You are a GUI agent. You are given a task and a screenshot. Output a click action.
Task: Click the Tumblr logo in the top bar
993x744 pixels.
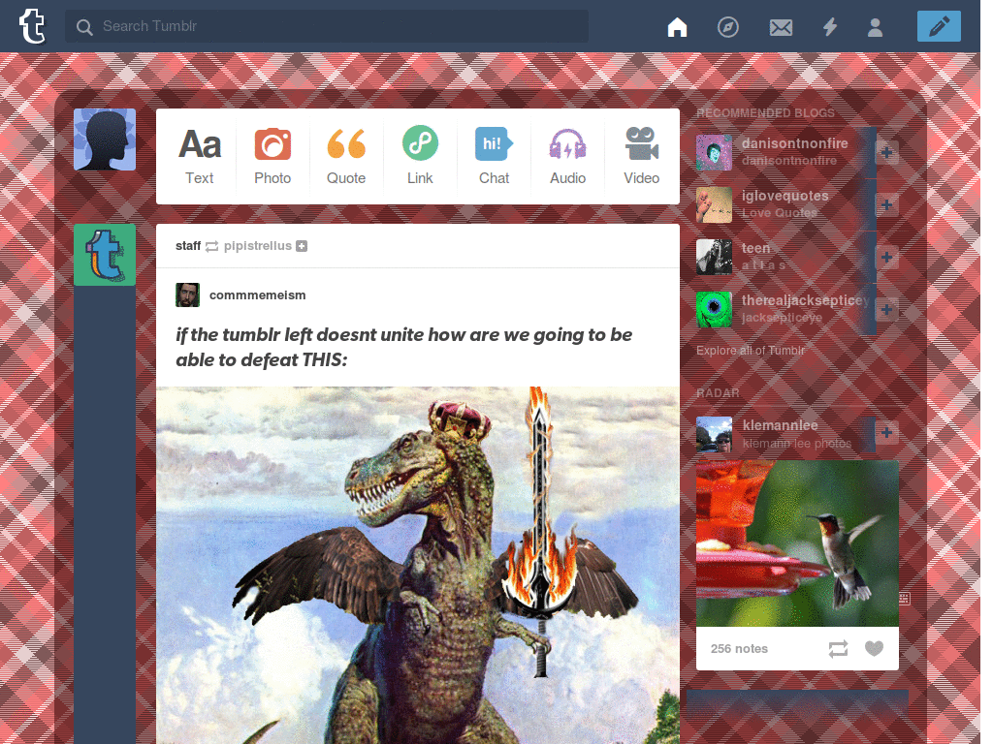(x=32, y=26)
